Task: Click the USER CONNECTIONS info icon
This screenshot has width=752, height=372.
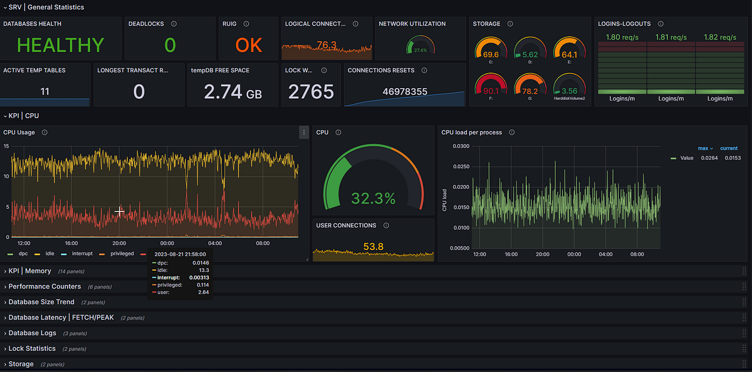Action: [386, 225]
